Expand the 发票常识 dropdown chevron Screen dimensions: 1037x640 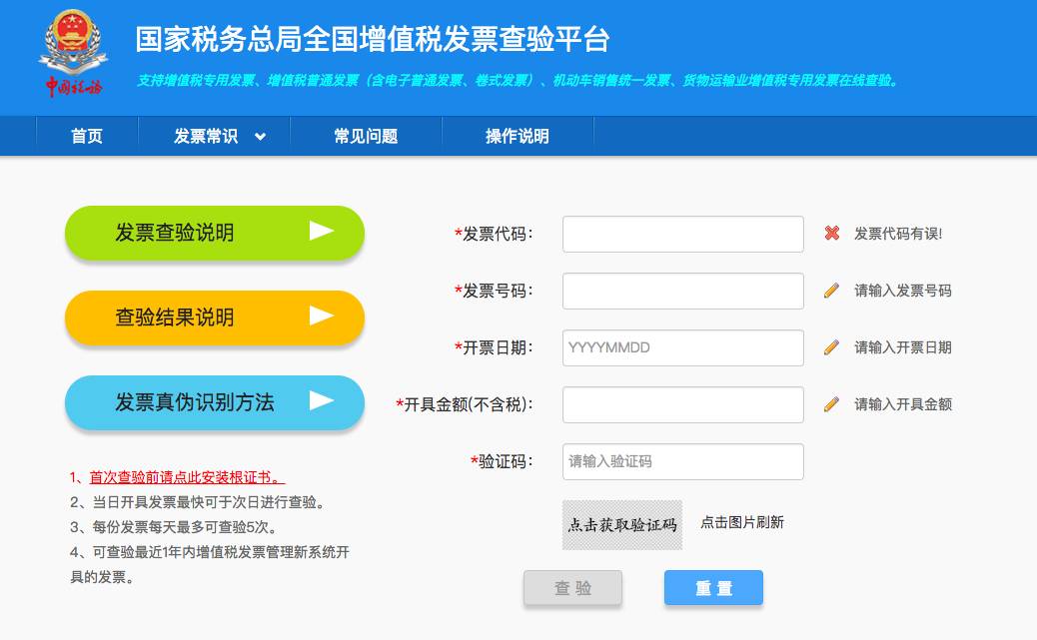pyautogui.click(x=261, y=137)
